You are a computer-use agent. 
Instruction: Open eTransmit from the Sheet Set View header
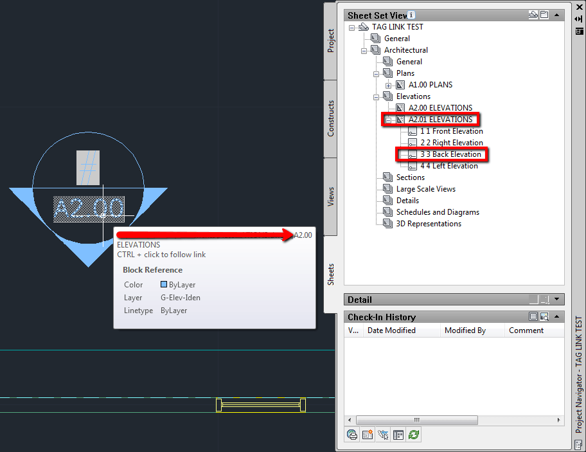click(533, 14)
